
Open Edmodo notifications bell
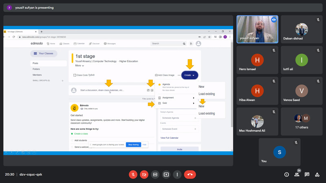pos(191,44)
